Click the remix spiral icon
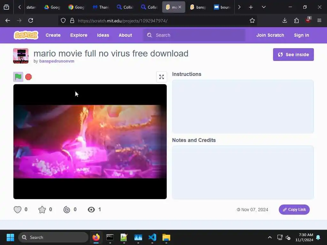327x245 pixels. 67,209
